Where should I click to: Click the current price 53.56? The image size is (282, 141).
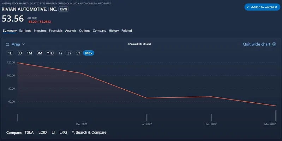(13, 19)
